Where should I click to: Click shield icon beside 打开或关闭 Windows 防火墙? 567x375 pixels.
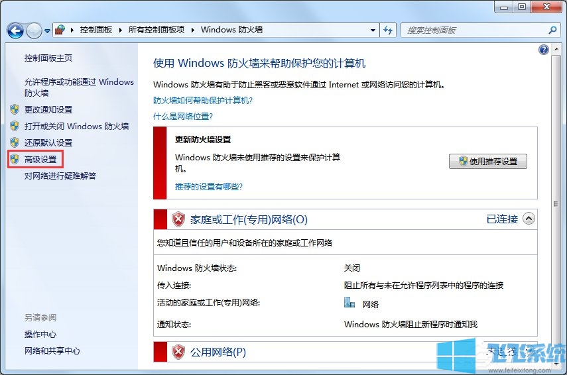point(15,126)
